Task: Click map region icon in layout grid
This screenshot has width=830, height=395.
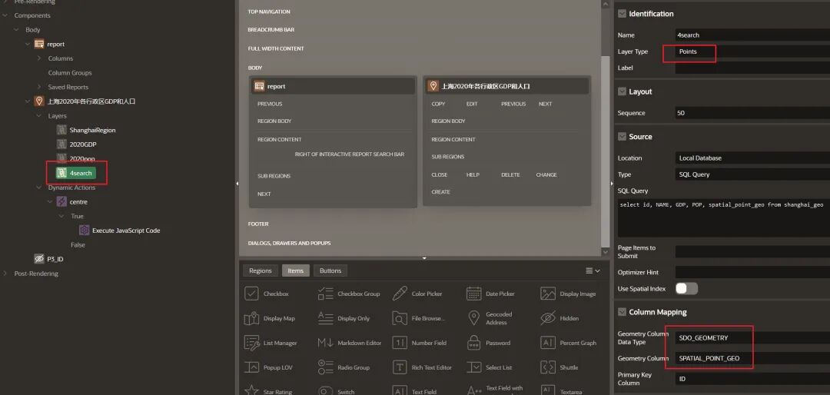Action: 433,86
